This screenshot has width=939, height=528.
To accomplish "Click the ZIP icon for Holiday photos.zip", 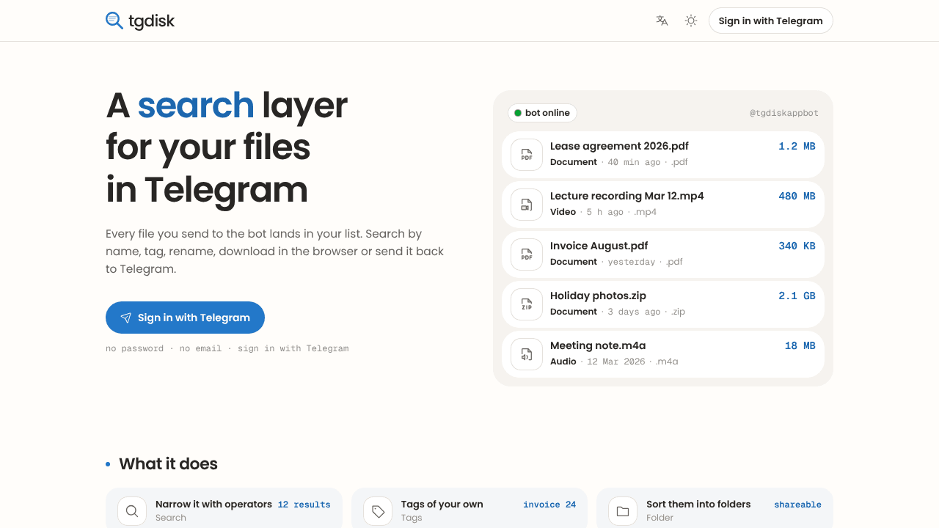I will pos(527,304).
